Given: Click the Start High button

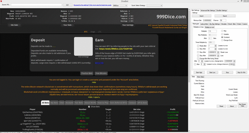Looking at the screenshot, I should (199, 72).
